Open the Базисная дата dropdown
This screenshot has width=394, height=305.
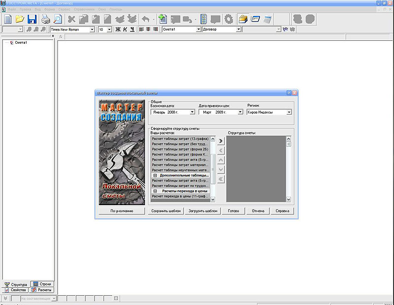pos(192,112)
